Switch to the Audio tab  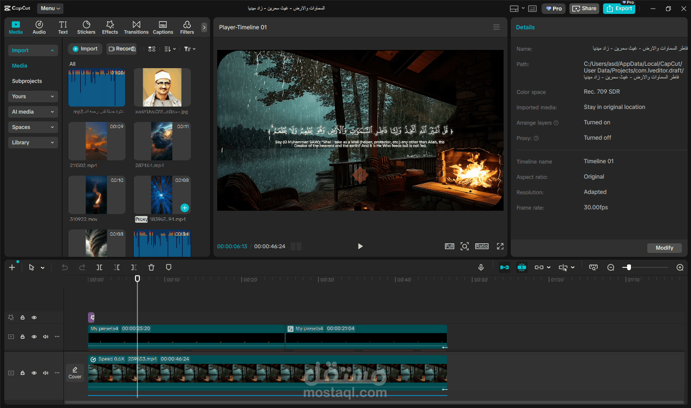tap(39, 27)
